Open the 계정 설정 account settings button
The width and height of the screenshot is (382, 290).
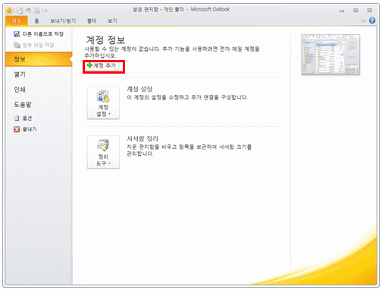[x=103, y=102]
